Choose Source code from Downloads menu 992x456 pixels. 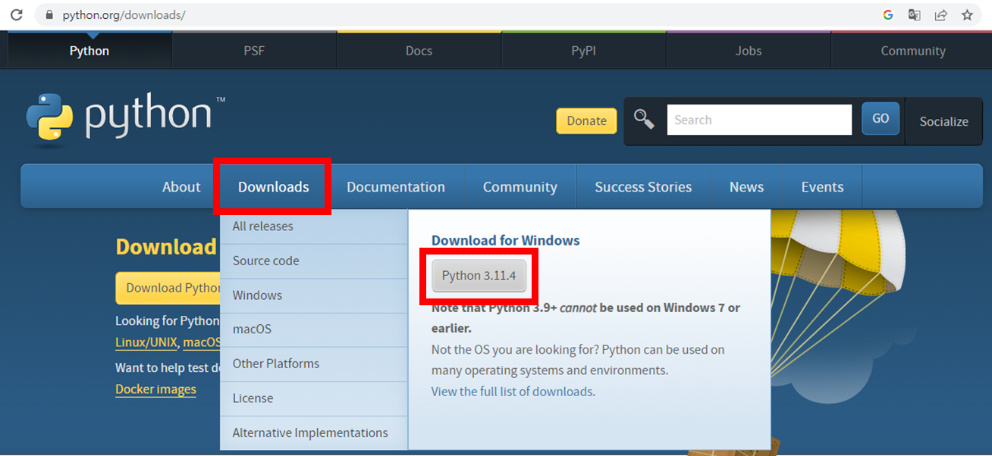[x=314, y=261]
